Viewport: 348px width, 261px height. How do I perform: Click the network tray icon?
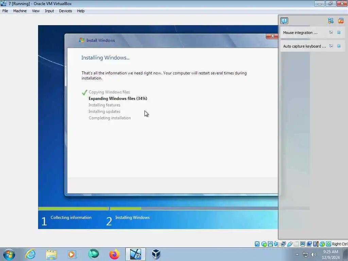point(306,255)
